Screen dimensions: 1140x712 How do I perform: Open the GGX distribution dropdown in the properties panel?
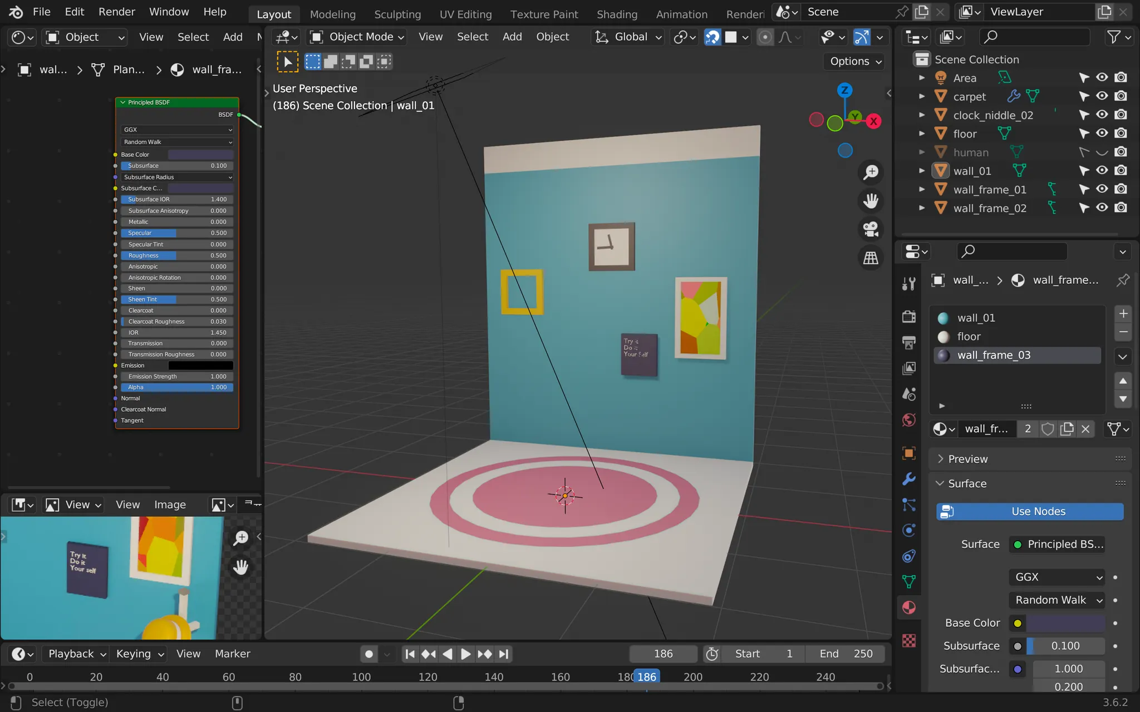pyautogui.click(x=1056, y=577)
